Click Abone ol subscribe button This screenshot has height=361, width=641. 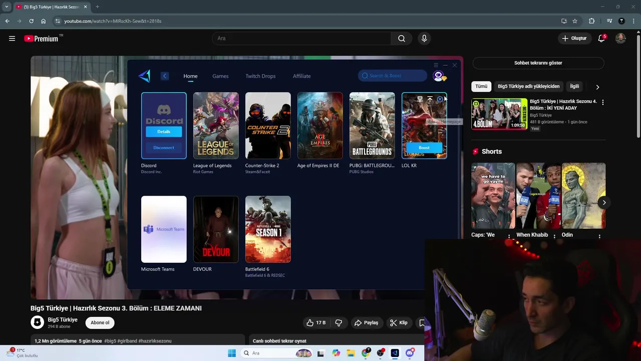tap(100, 322)
